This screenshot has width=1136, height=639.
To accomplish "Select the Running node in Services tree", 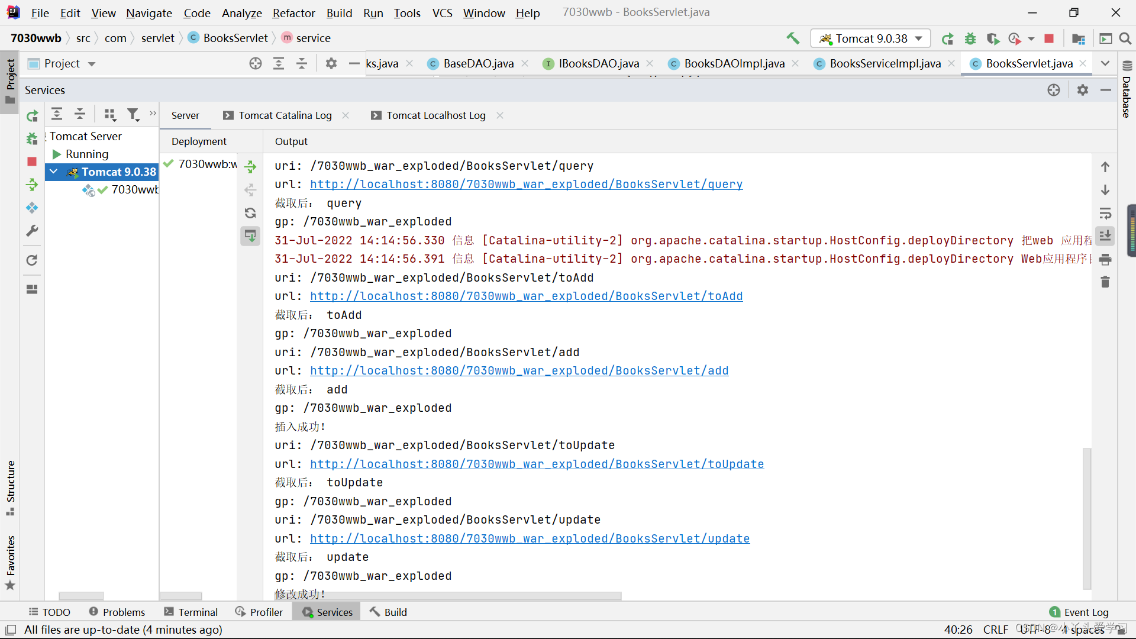I will click(x=87, y=154).
